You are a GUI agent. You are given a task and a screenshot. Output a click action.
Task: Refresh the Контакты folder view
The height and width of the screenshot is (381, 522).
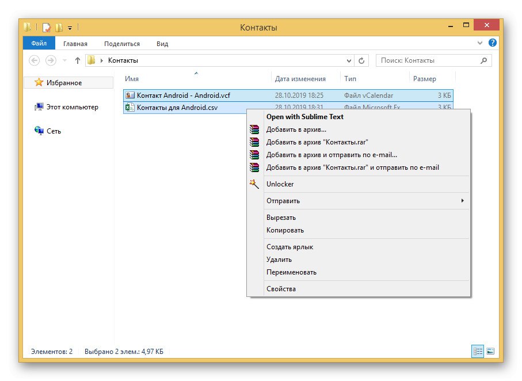362,60
